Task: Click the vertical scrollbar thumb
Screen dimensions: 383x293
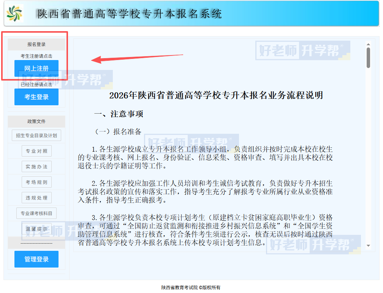Action: pos(368,58)
